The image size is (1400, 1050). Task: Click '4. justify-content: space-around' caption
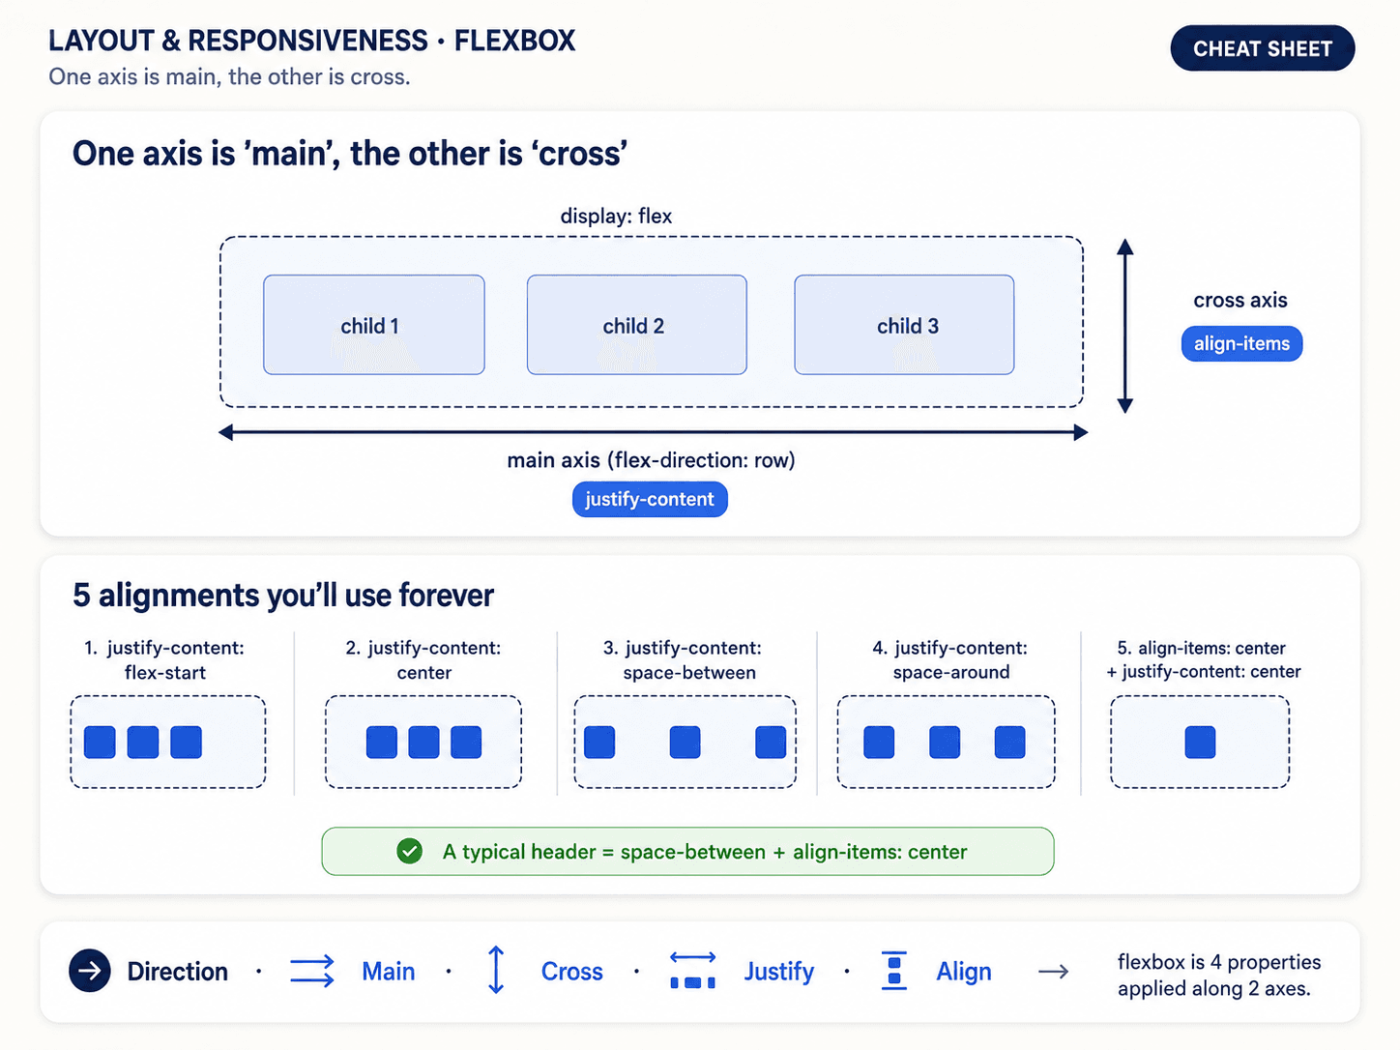[950, 660]
